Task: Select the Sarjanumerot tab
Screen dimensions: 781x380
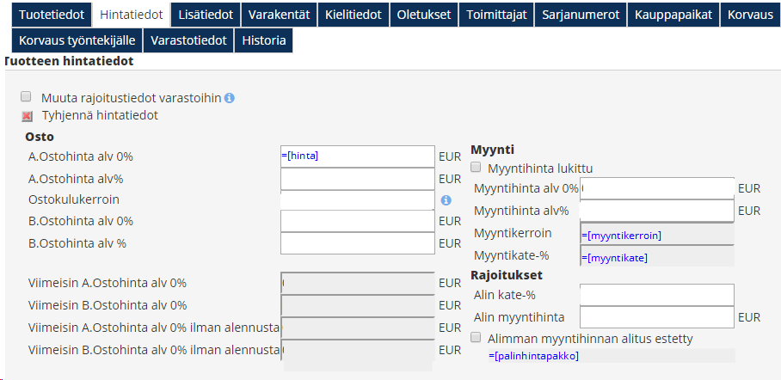Action: (x=581, y=15)
